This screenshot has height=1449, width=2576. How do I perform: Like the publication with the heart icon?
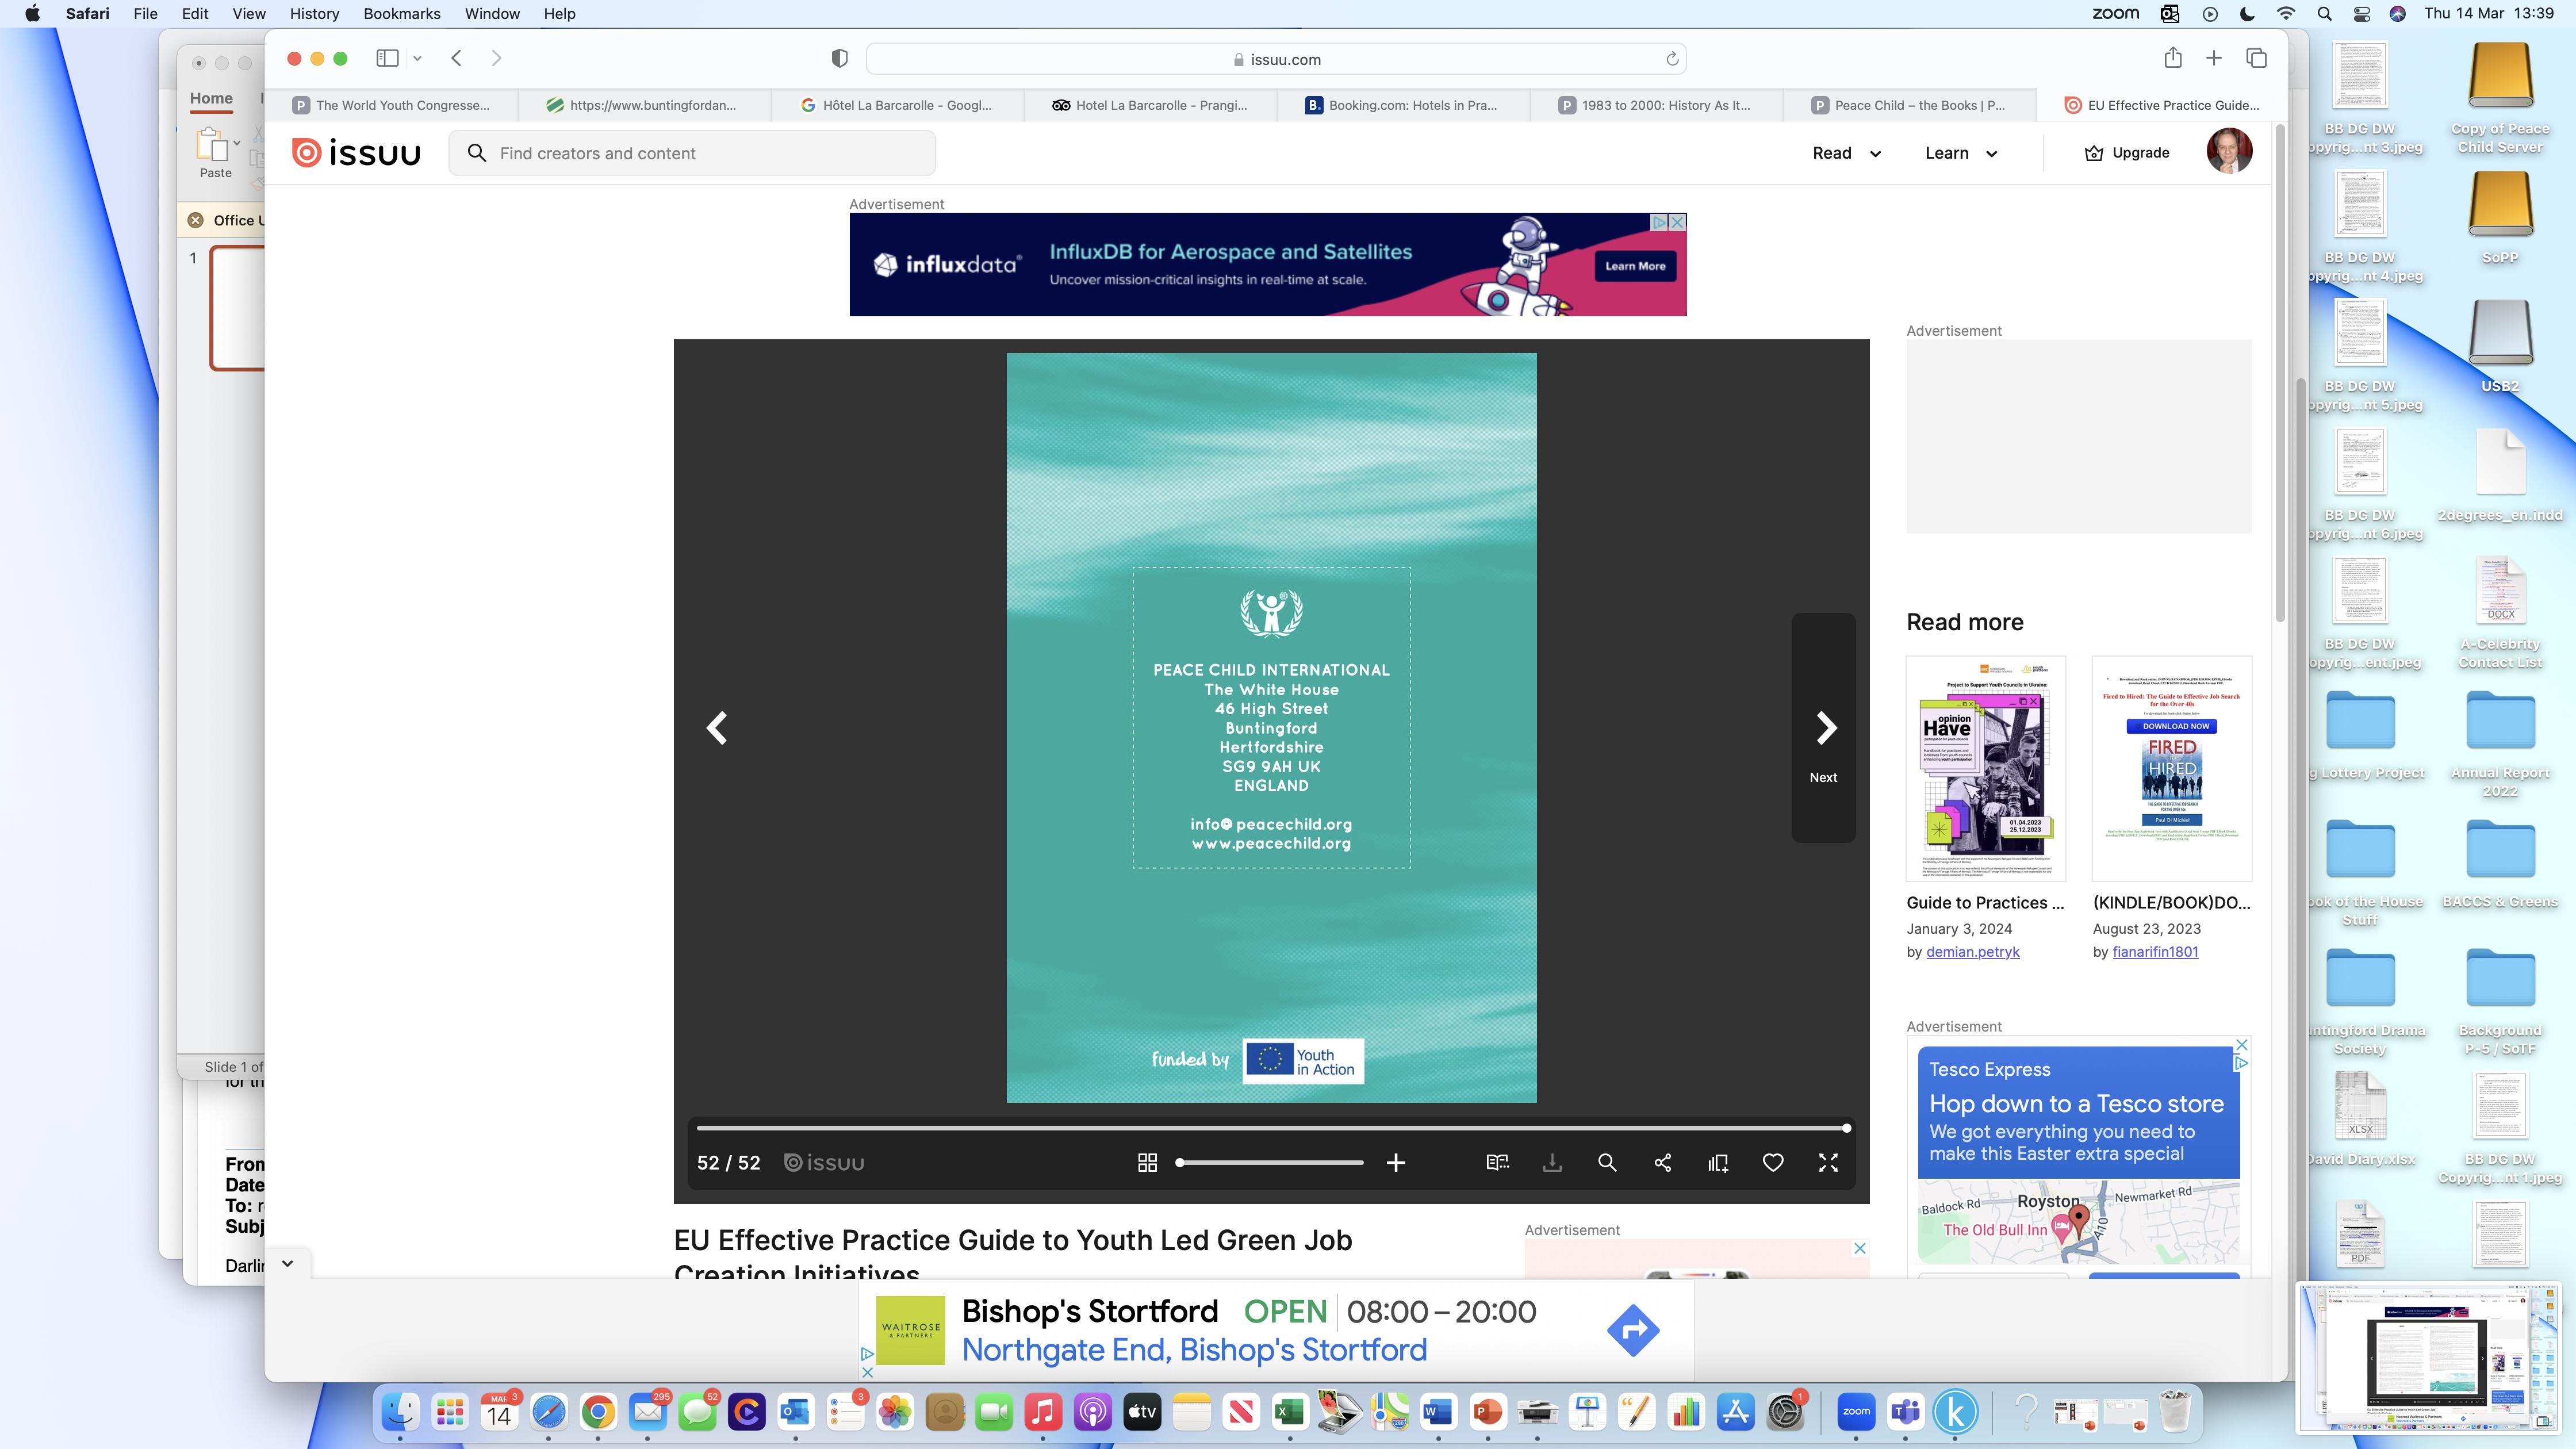point(1772,1162)
